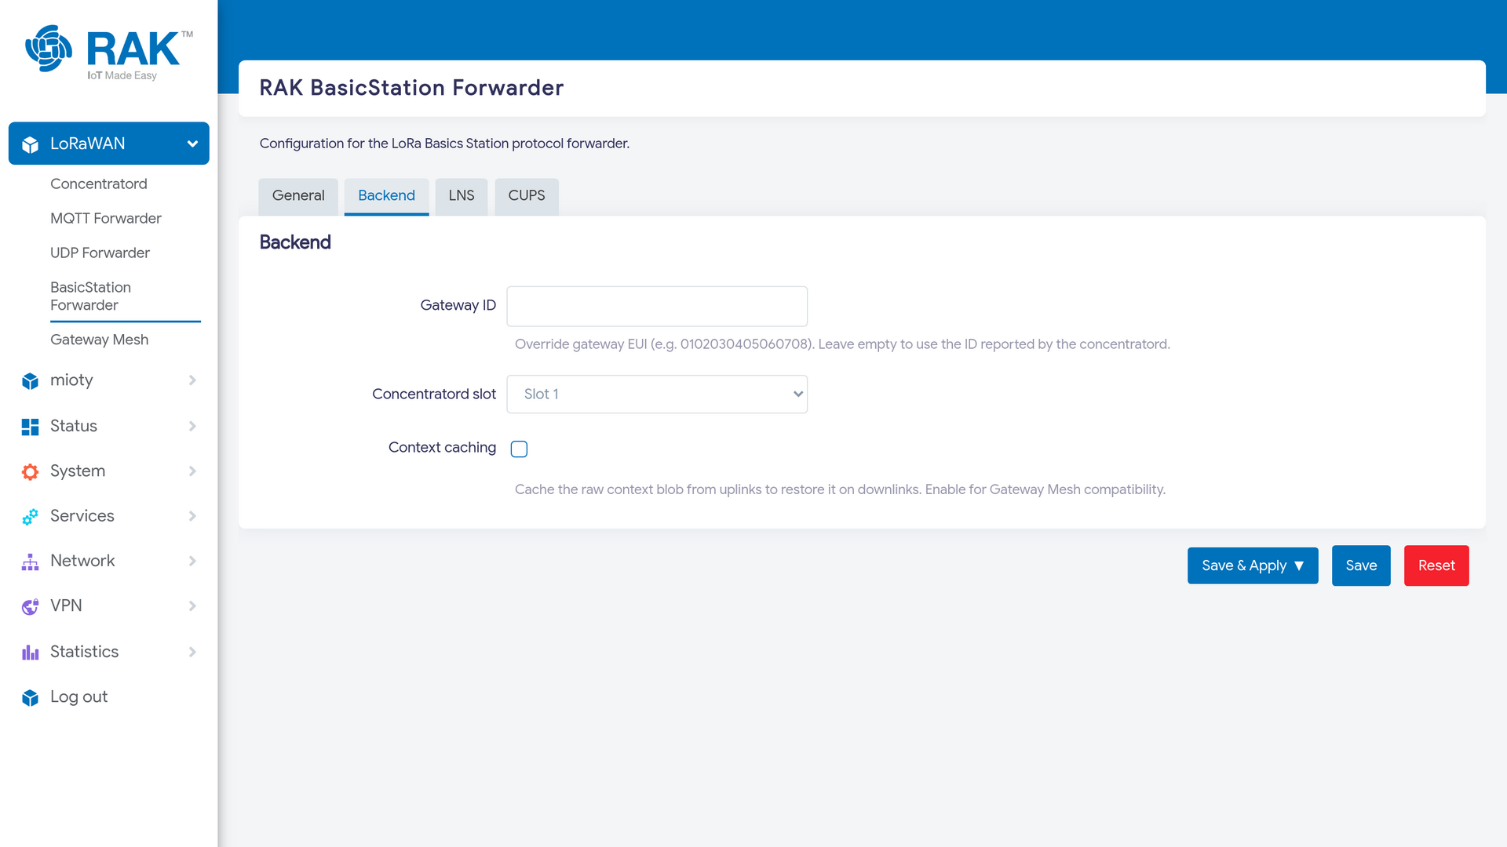Click the Context caching label
This screenshot has width=1507, height=847.
coord(442,448)
